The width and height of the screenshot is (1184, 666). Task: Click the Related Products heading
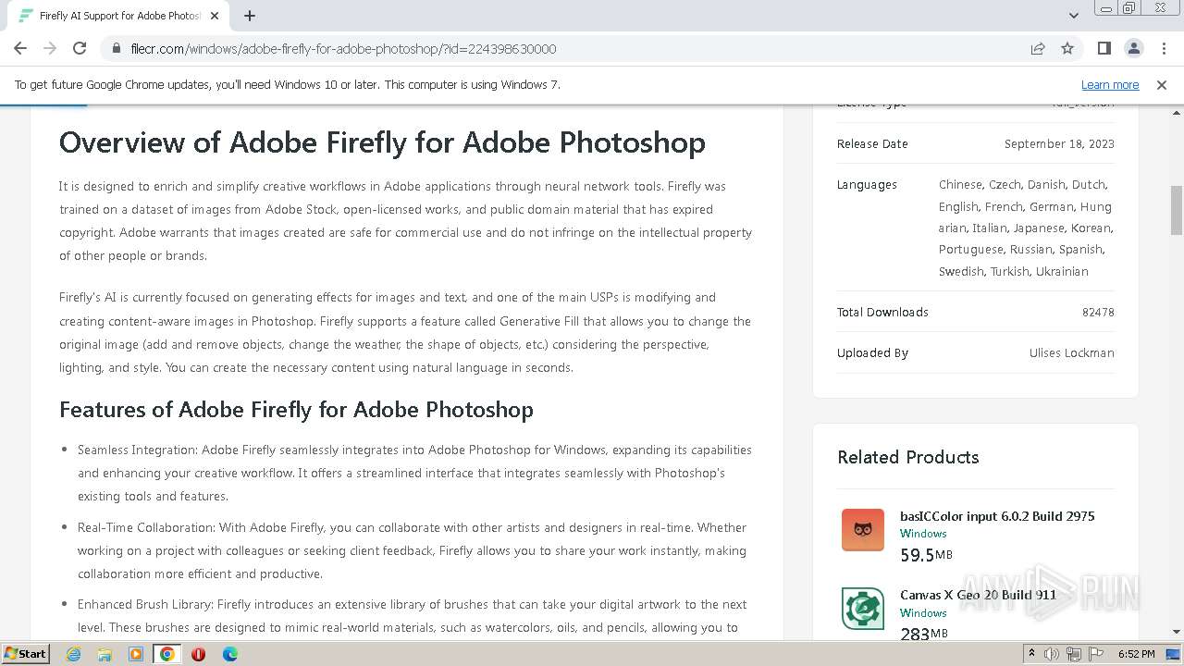907,457
